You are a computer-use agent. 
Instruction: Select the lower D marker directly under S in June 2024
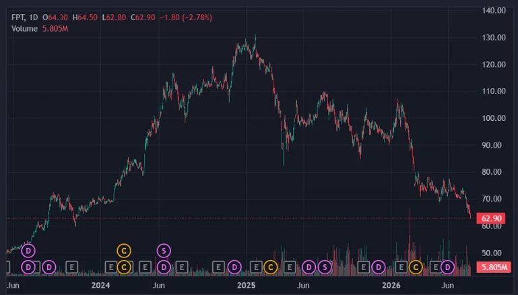tap(164, 267)
